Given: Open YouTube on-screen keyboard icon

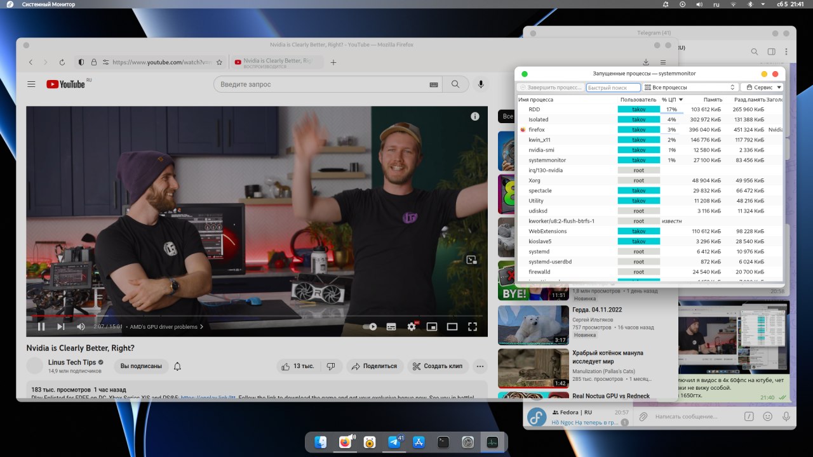Looking at the screenshot, I should [x=434, y=84].
